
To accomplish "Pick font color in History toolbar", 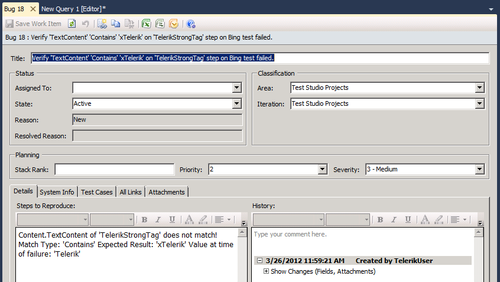I will tap(425, 219).
